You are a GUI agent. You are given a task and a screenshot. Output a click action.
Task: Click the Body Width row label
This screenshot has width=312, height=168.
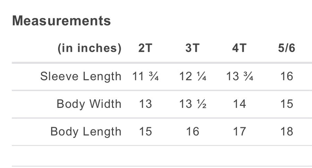(x=89, y=104)
